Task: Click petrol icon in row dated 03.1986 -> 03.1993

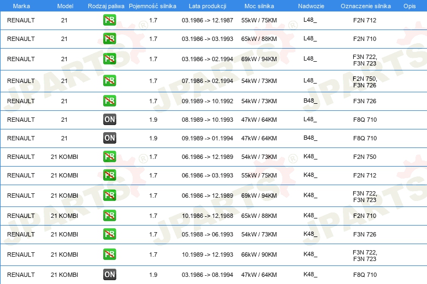Action: pos(109,38)
